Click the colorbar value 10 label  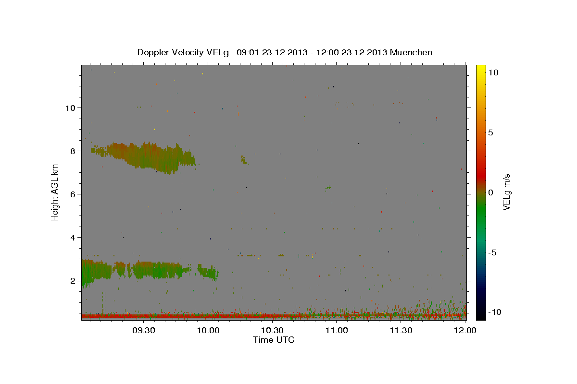pos(493,72)
